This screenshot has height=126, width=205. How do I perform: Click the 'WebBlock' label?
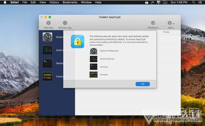[x=153, y=28]
